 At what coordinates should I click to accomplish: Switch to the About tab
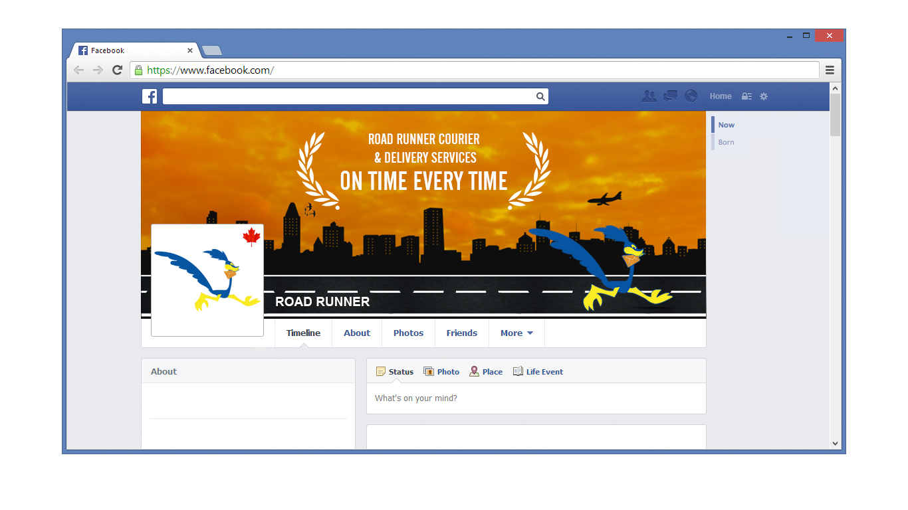[x=357, y=333]
